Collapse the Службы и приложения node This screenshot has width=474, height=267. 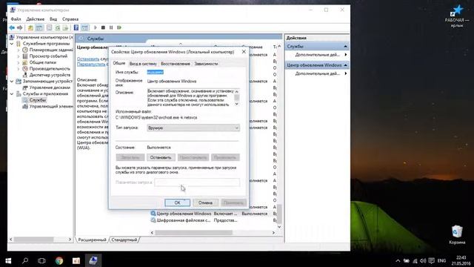(x=12, y=94)
